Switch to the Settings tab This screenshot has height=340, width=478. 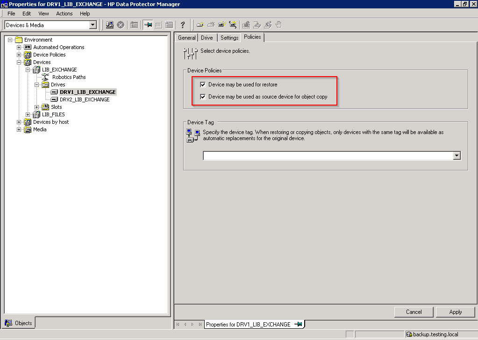tap(229, 38)
